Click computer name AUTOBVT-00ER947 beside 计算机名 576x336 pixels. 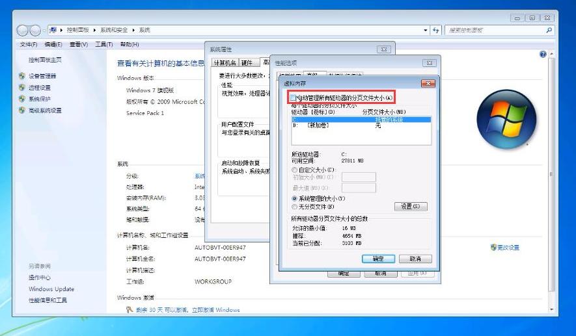tap(220, 247)
